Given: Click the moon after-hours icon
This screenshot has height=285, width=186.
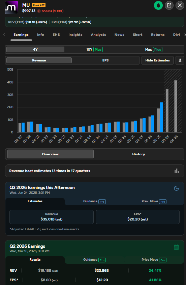Looking at the screenshot, I should pos(176,188).
